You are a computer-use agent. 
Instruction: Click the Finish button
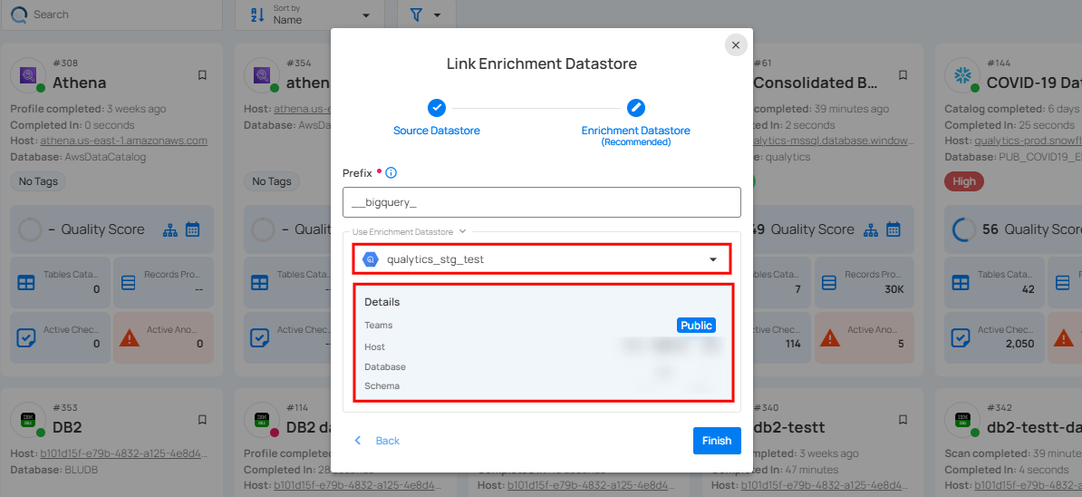[x=717, y=441]
